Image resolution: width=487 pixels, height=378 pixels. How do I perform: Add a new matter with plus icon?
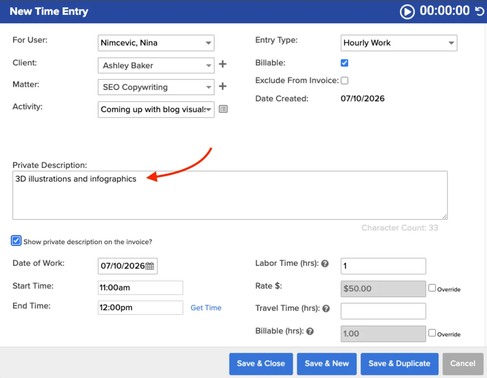coord(222,86)
